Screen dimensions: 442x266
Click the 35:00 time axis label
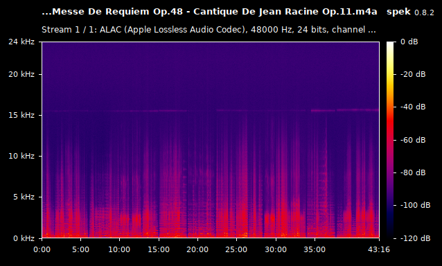pos(315,249)
